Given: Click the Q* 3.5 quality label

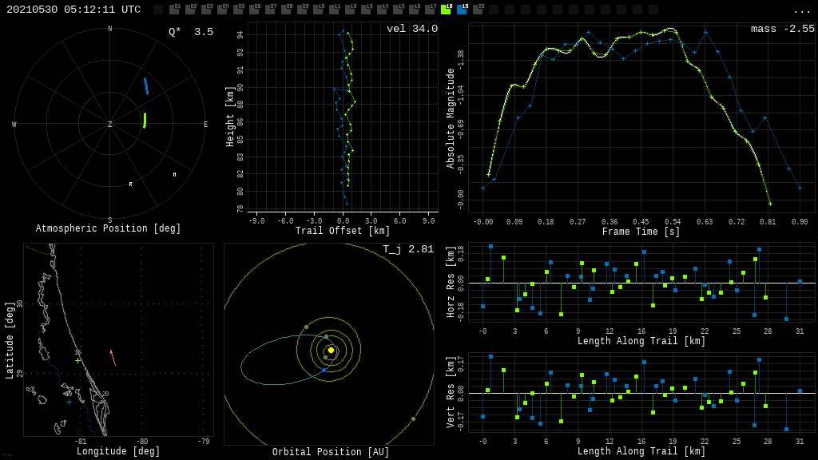Looking at the screenshot, I should coord(190,32).
